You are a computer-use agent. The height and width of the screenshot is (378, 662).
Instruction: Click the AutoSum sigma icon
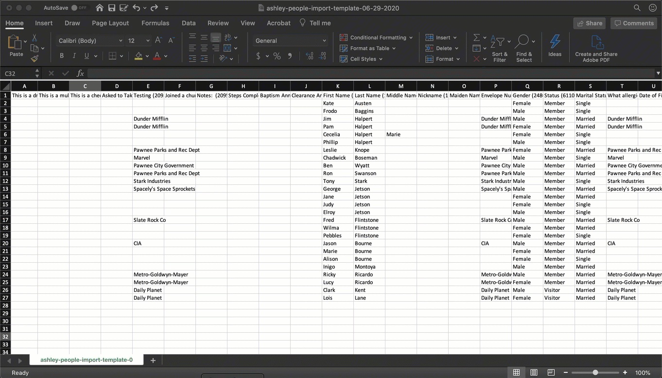476,37
